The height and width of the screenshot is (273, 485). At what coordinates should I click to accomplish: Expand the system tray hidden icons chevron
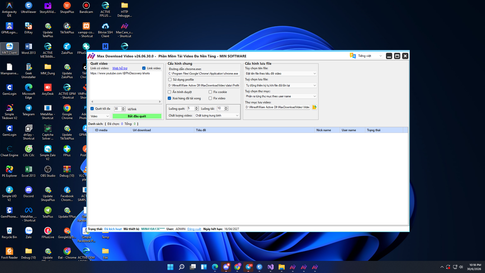tap(442, 267)
